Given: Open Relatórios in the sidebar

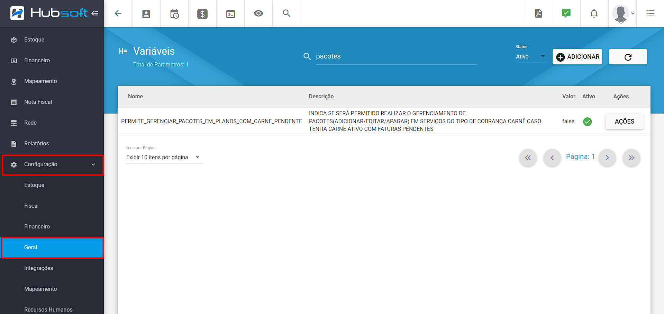Looking at the screenshot, I should pos(52,144).
